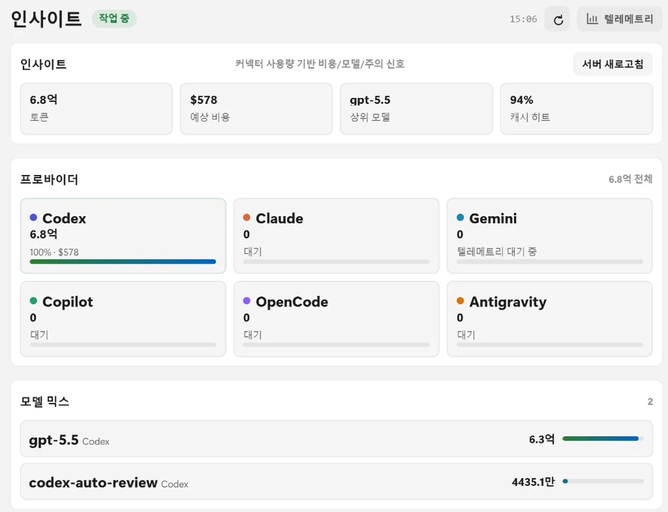The width and height of the screenshot is (668, 512).
Task: Open the Gemini provider card
Action: click(x=550, y=236)
